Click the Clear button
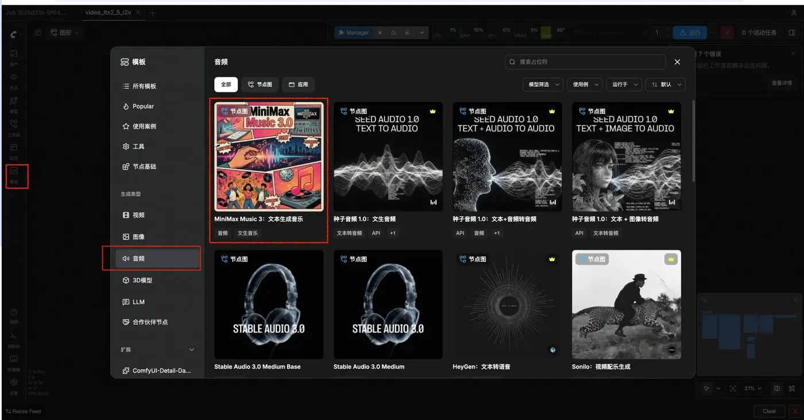 point(769,411)
